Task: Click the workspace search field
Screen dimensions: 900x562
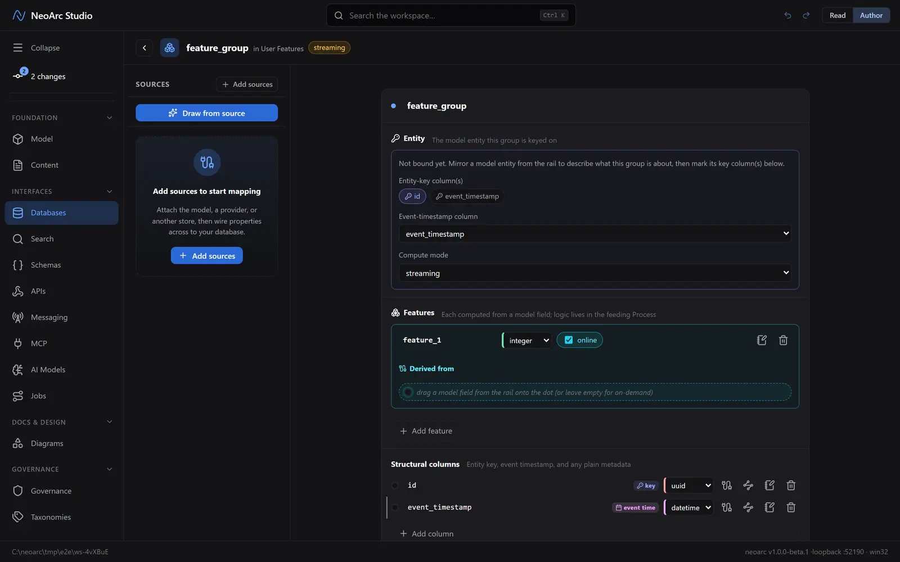Action: (x=451, y=15)
